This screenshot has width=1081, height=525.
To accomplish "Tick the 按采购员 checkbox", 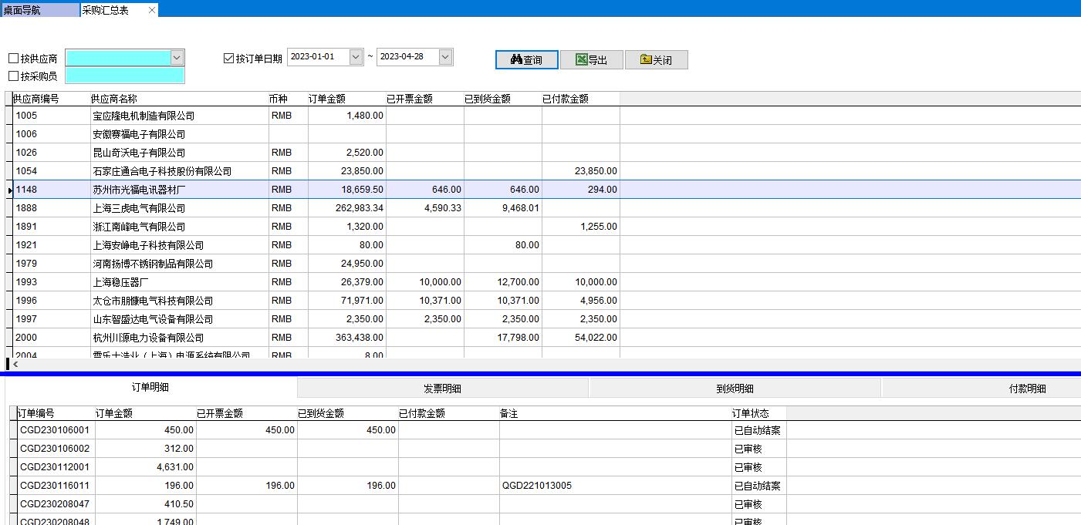I will click(13, 76).
